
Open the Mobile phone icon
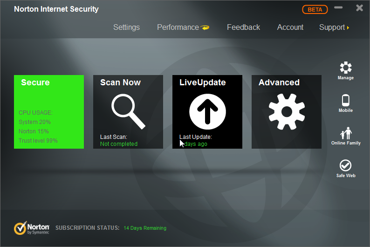pyautogui.click(x=345, y=100)
